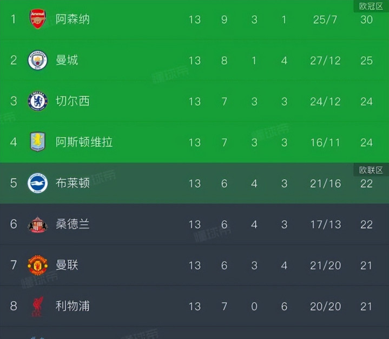Open 阿斯顿维拉 team page
This screenshot has width=389, height=339.
84,142
